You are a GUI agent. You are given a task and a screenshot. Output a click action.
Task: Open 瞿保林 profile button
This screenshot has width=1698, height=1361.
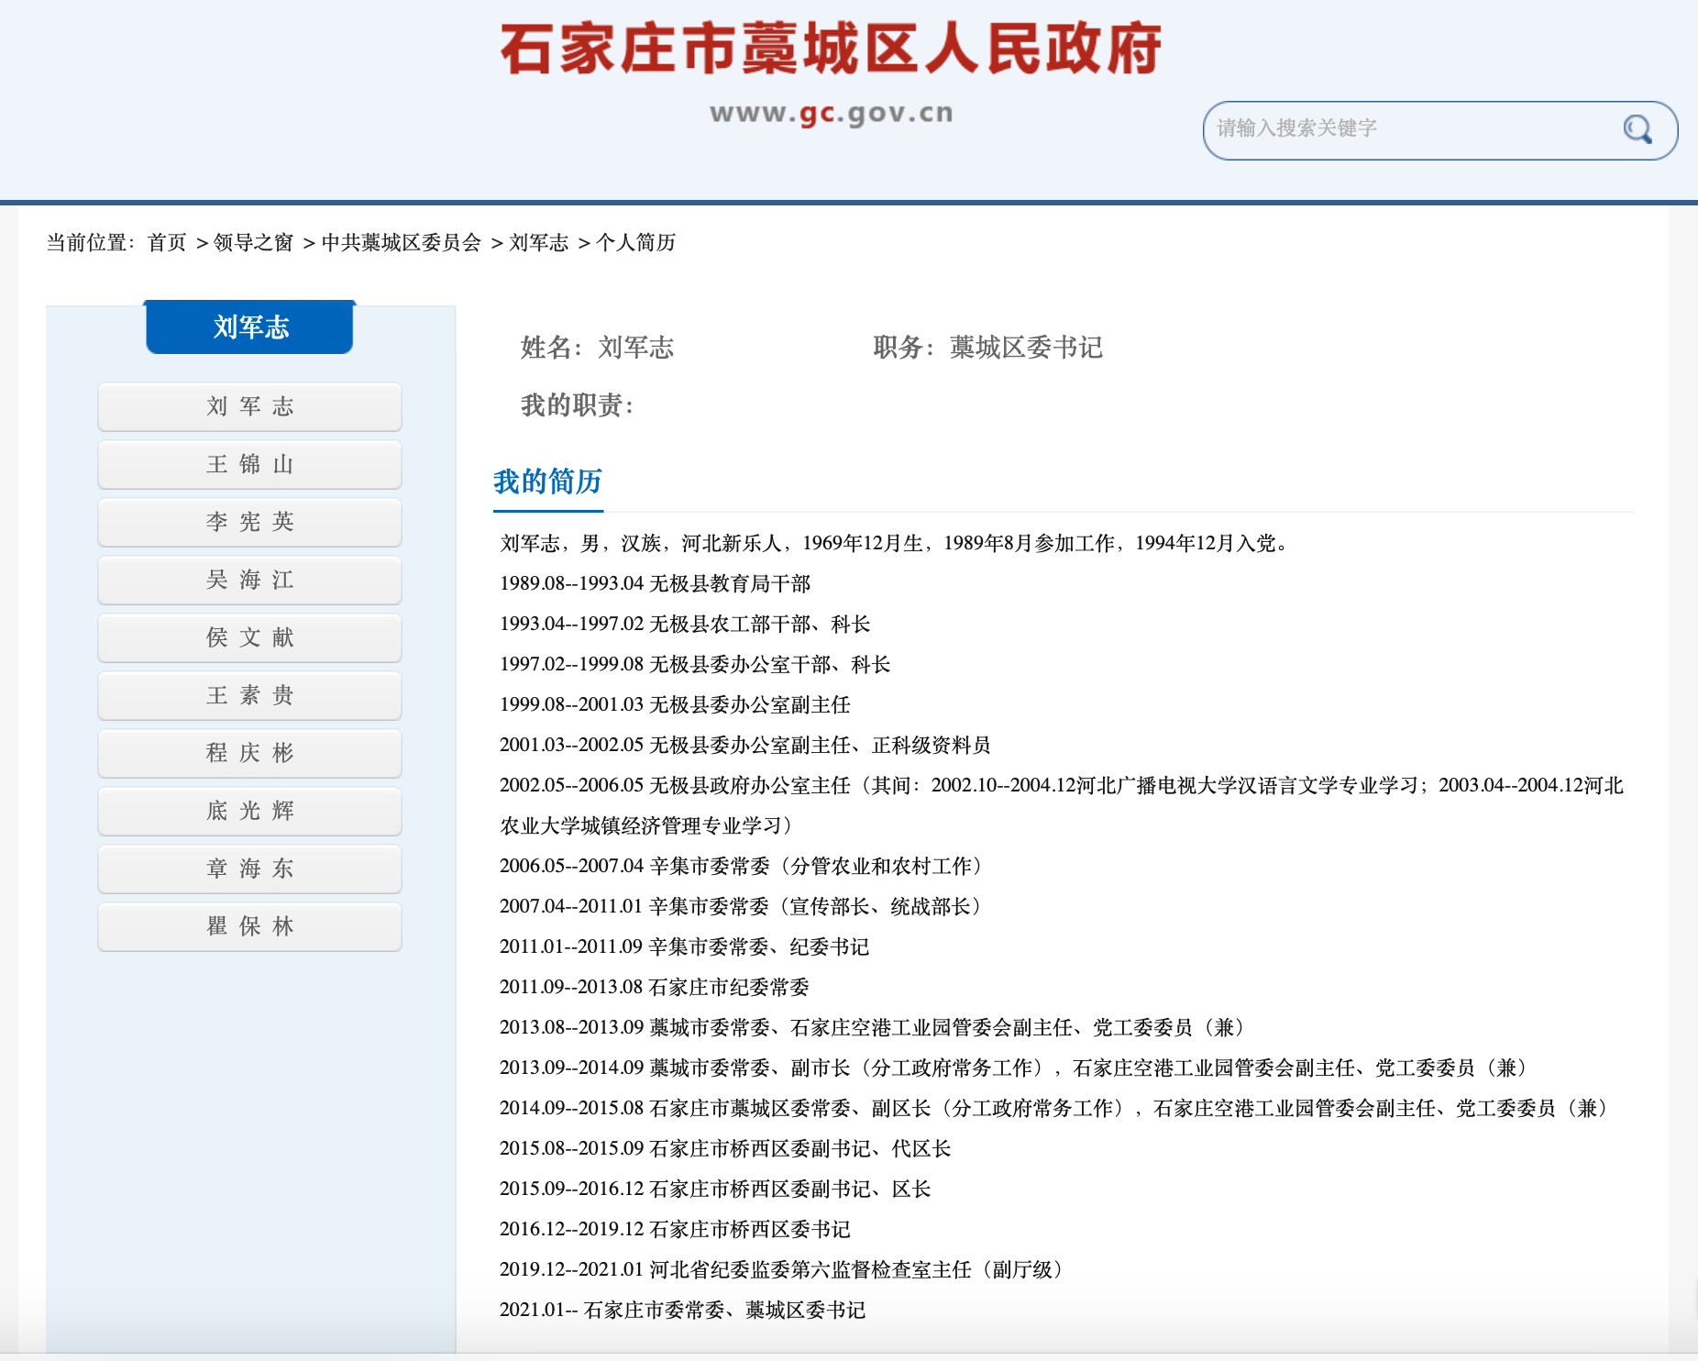[x=249, y=926]
